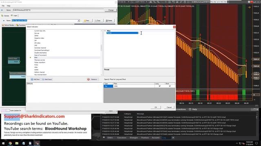Screen dimensions: 261x146
Task: Select the chart drawing tools pencil icon
Action: (154, 2)
